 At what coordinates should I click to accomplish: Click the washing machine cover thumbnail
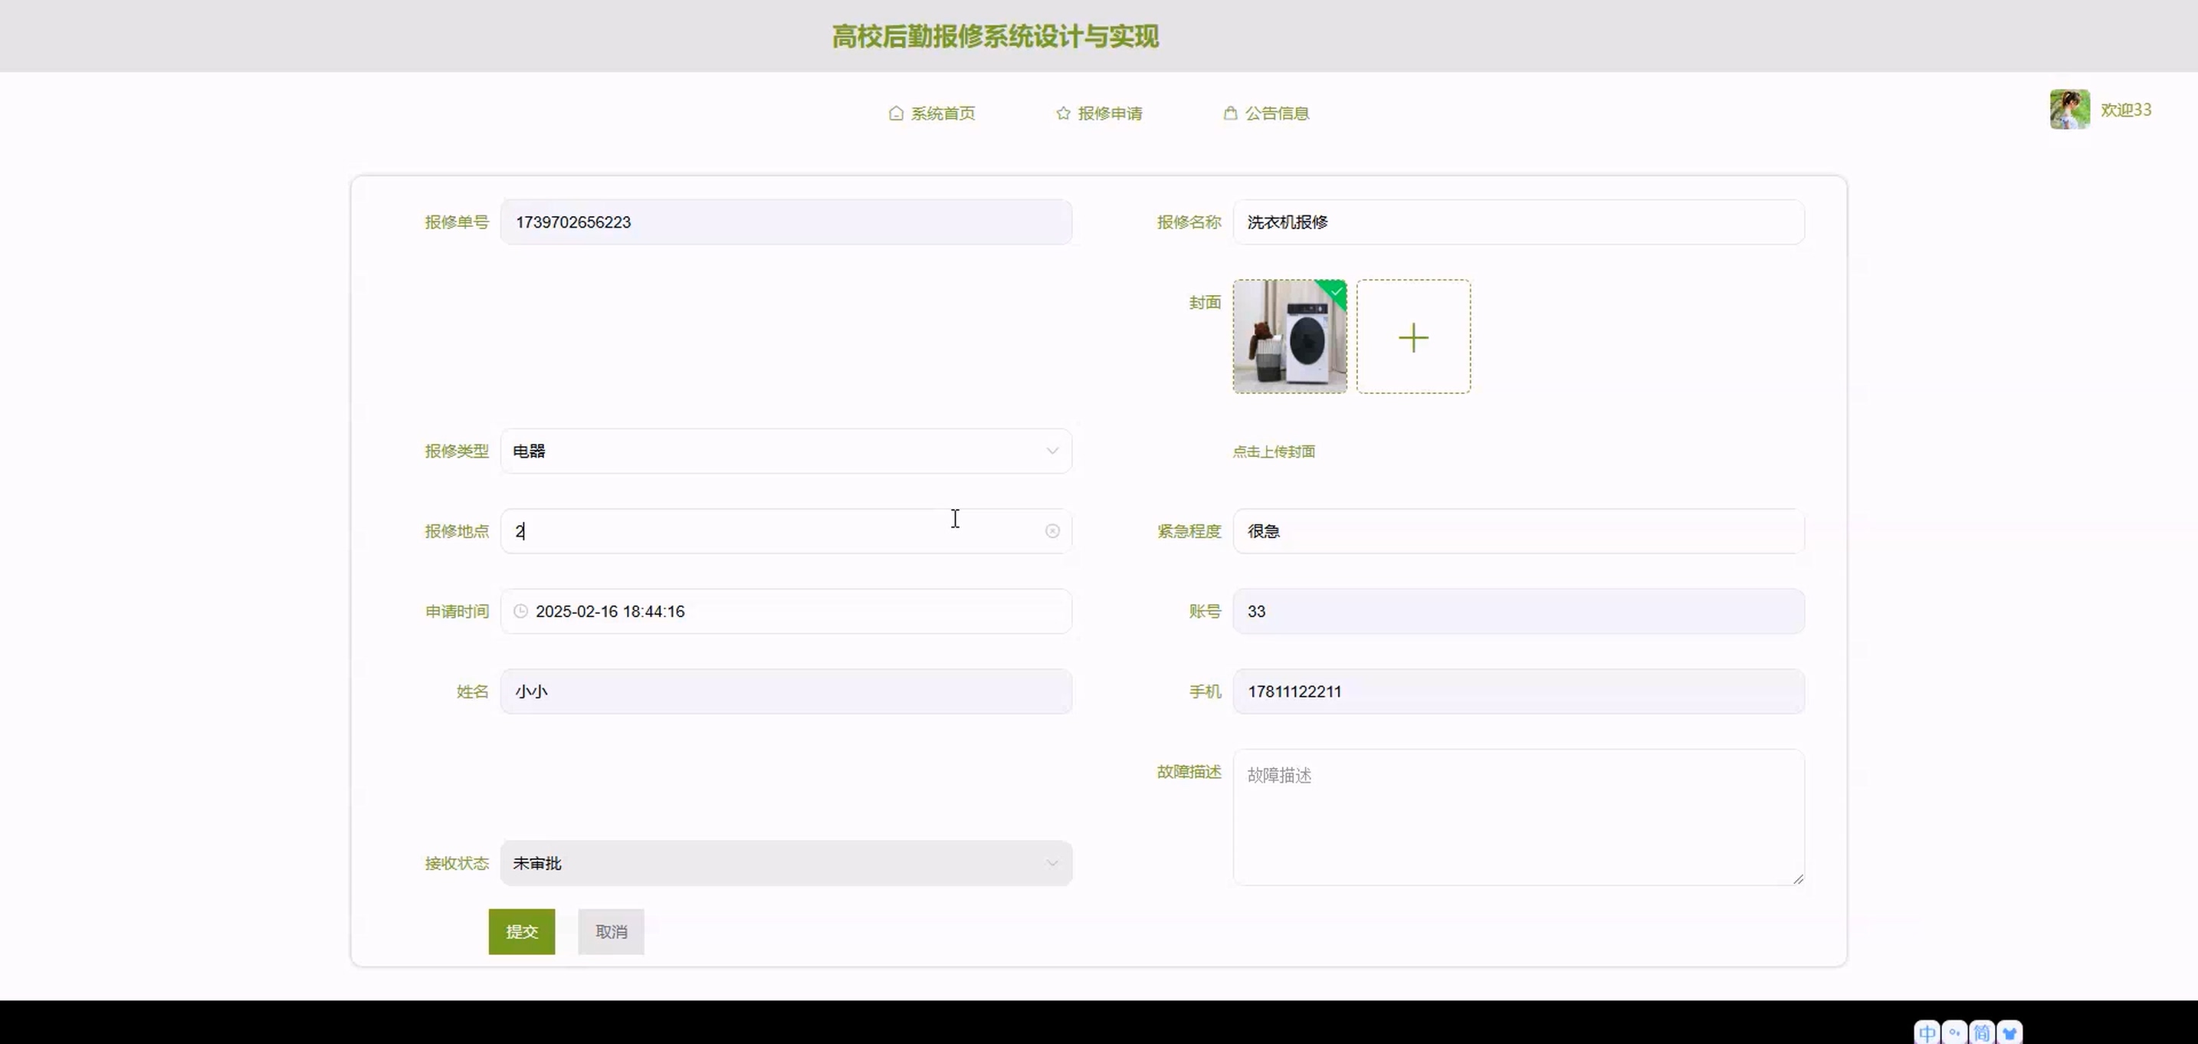1289,337
